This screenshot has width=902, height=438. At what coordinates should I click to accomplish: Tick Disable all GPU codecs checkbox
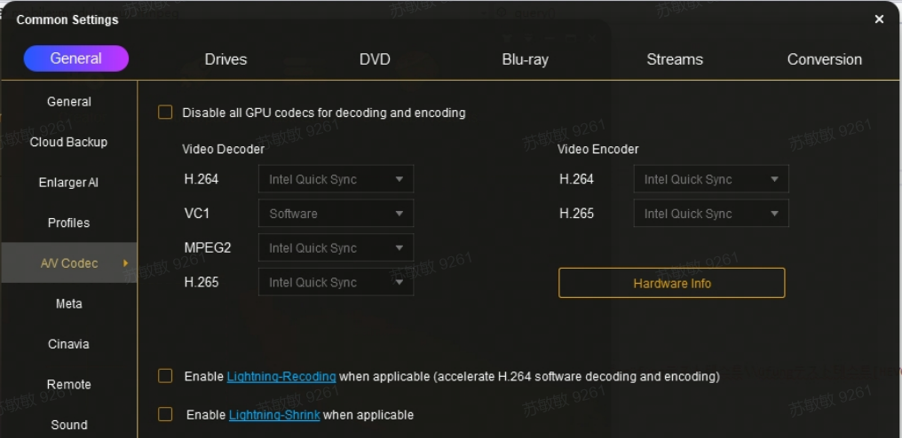click(165, 113)
